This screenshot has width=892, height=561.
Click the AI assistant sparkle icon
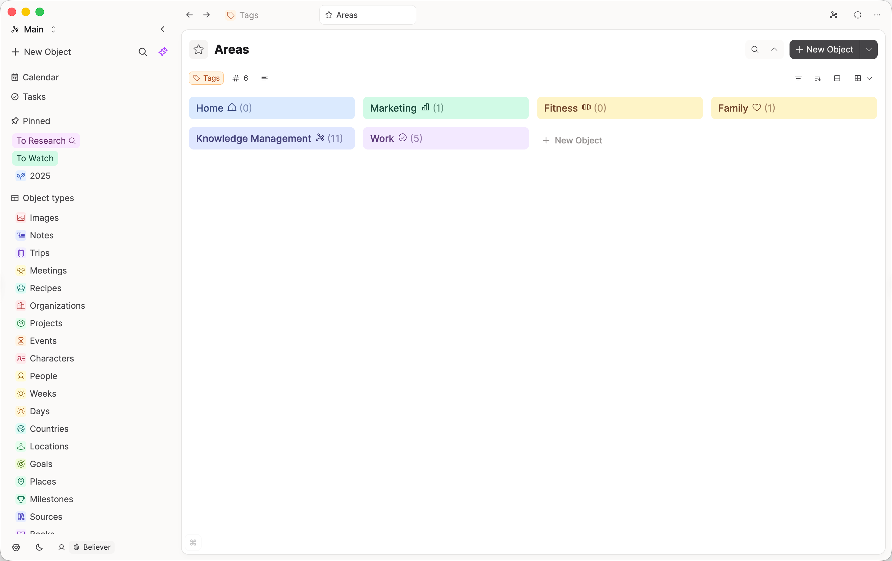(163, 52)
